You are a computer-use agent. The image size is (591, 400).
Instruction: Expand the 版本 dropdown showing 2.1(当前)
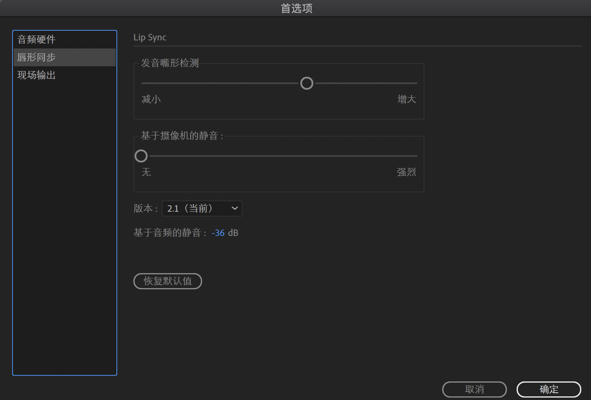202,208
